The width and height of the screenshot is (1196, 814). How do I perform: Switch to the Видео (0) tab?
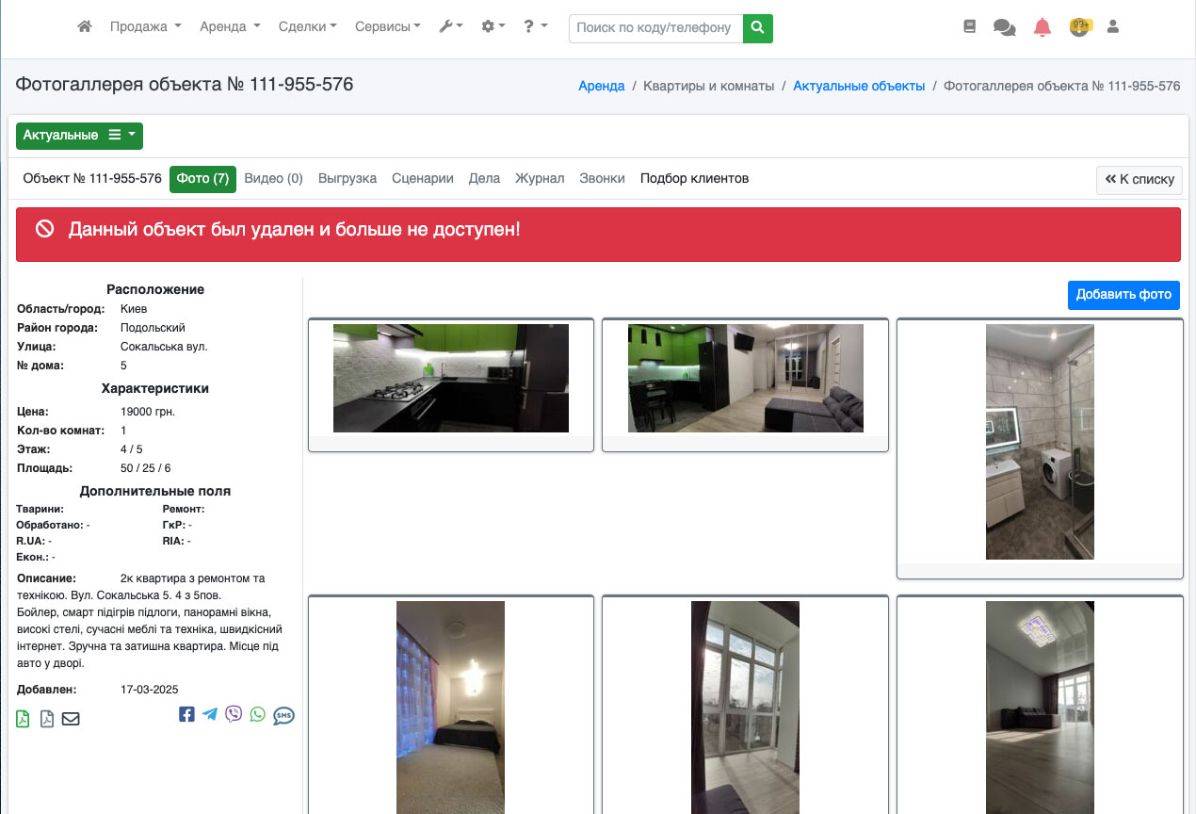(x=273, y=178)
